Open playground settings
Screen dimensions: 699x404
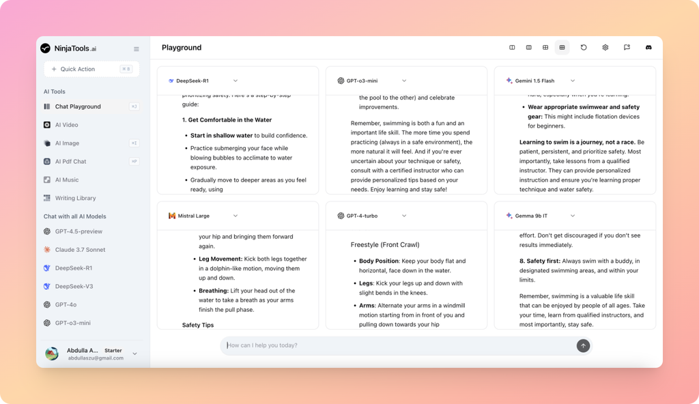pyautogui.click(x=605, y=47)
